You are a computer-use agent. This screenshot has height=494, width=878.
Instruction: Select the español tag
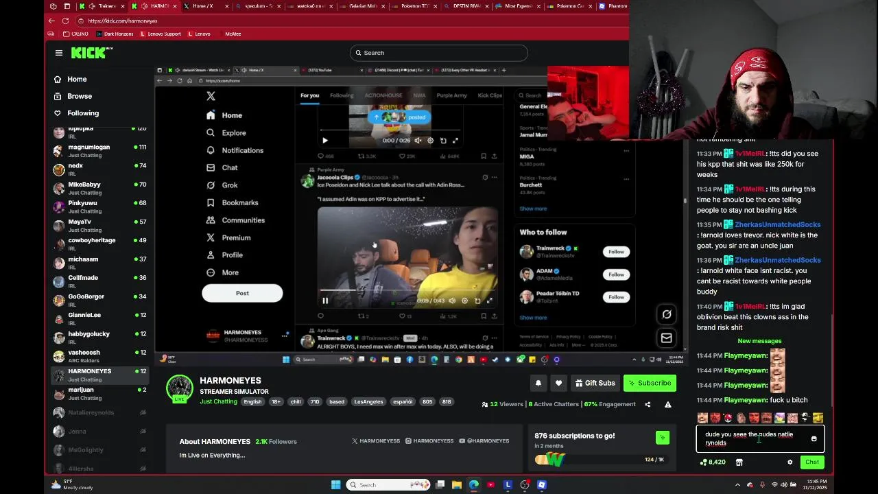[403, 401]
